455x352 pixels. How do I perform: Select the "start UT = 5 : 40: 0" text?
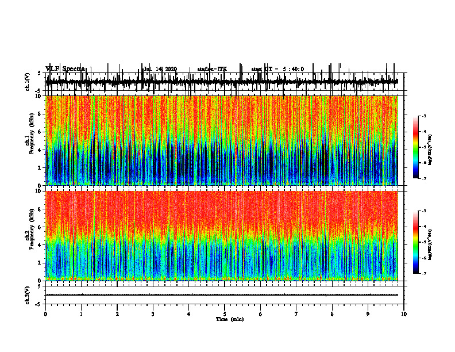pyautogui.click(x=277, y=69)
